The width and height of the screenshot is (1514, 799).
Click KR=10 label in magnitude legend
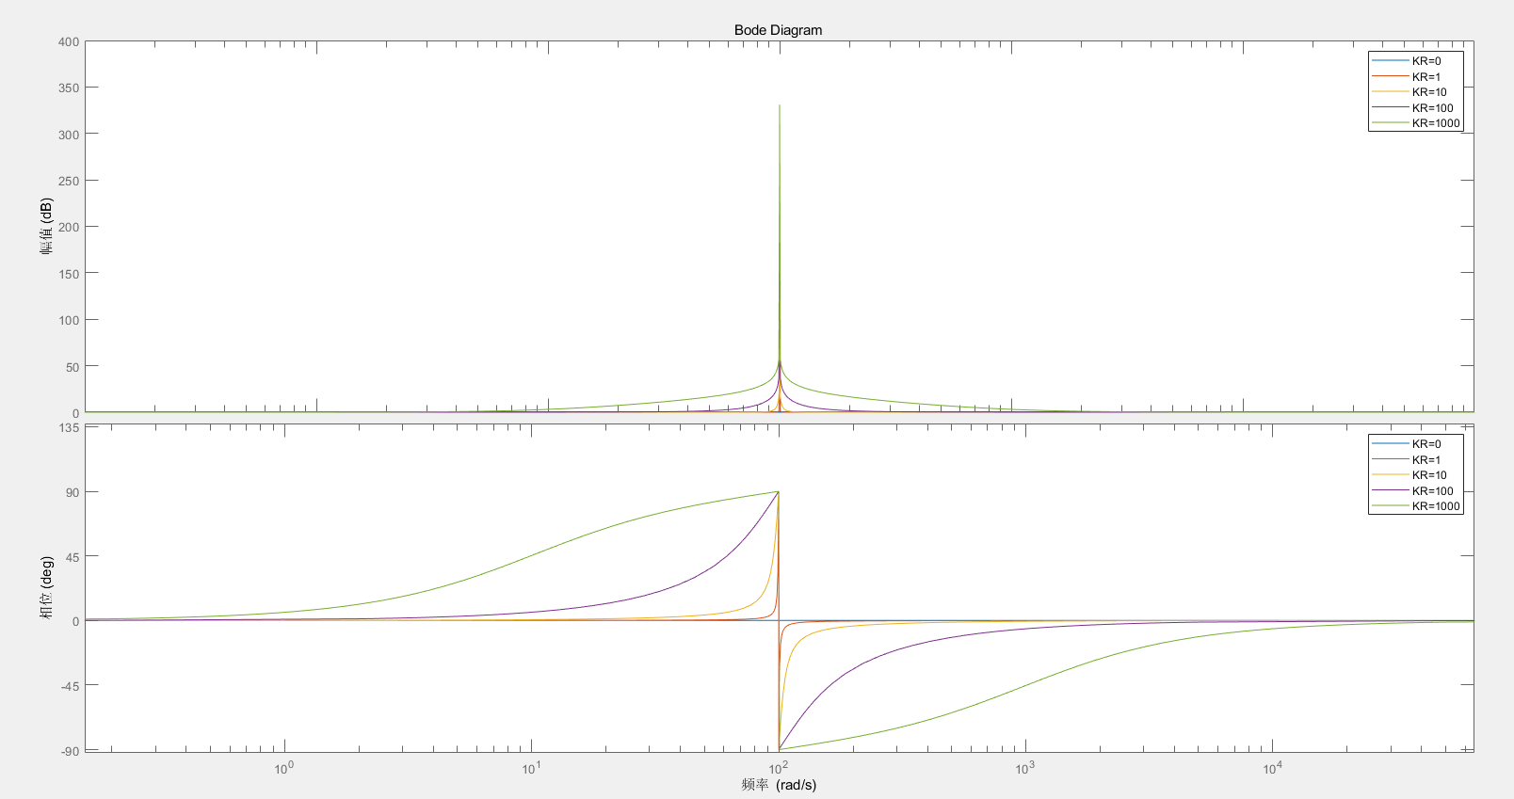(1428, 92)
